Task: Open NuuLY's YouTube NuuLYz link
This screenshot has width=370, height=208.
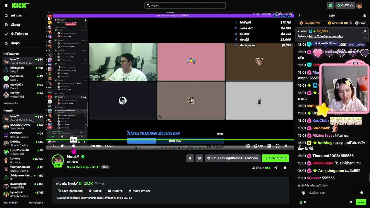Action: point(115,191)
